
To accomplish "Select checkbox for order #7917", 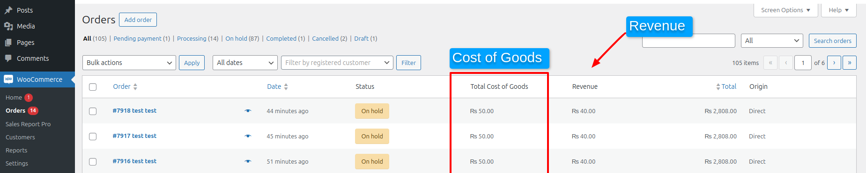I will coord(93,137).
